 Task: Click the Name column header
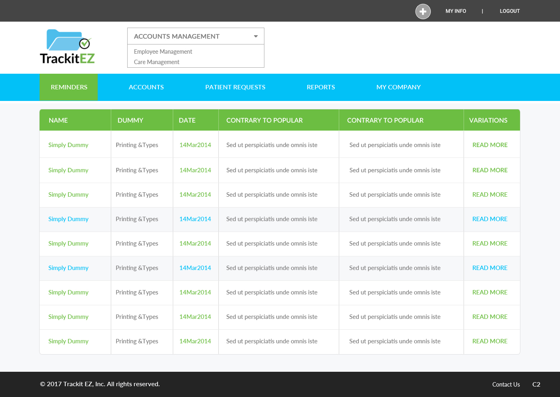[x=58, y=120]
